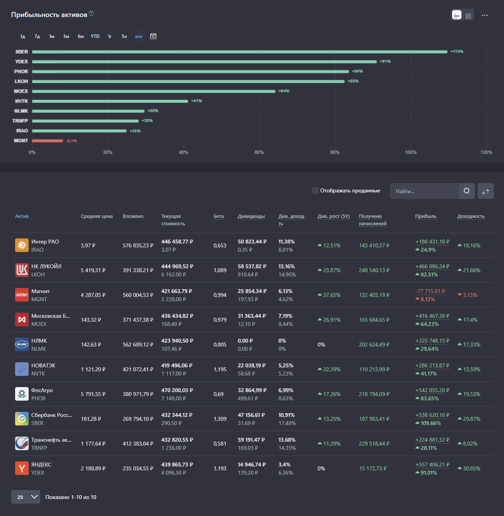Open ФосАгро asset name link
Screen dimensions: 504x516
coord(42,390)
